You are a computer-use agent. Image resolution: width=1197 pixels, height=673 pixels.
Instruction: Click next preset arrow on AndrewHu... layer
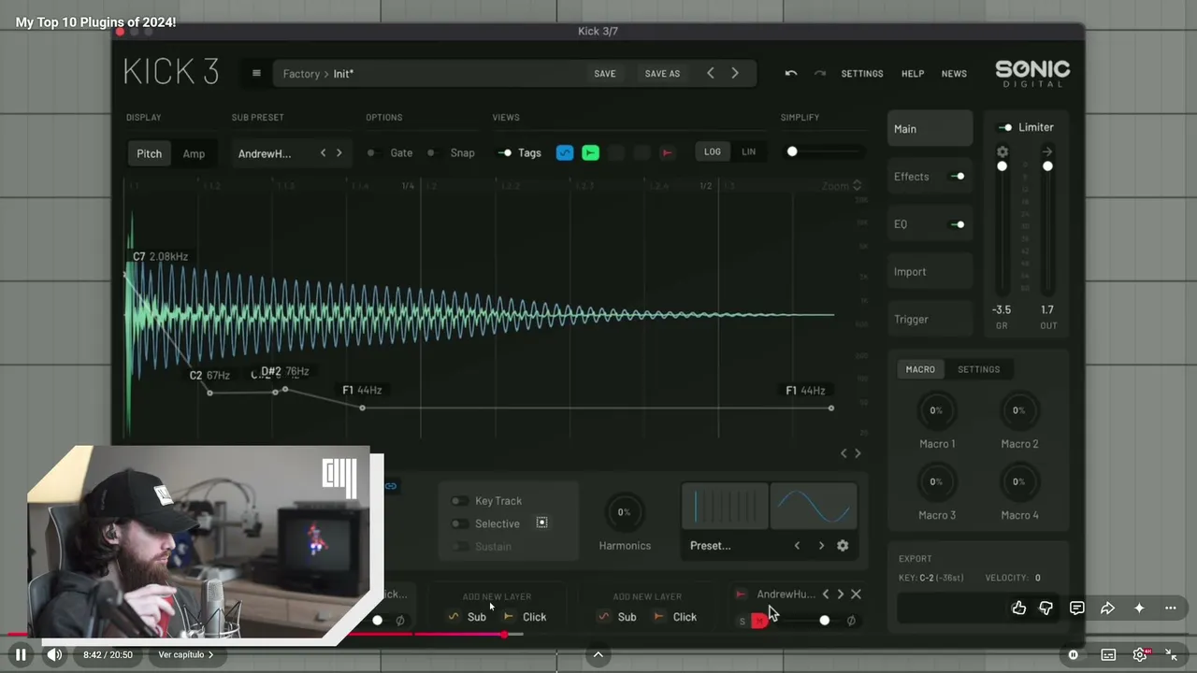(x=840, y=594)
